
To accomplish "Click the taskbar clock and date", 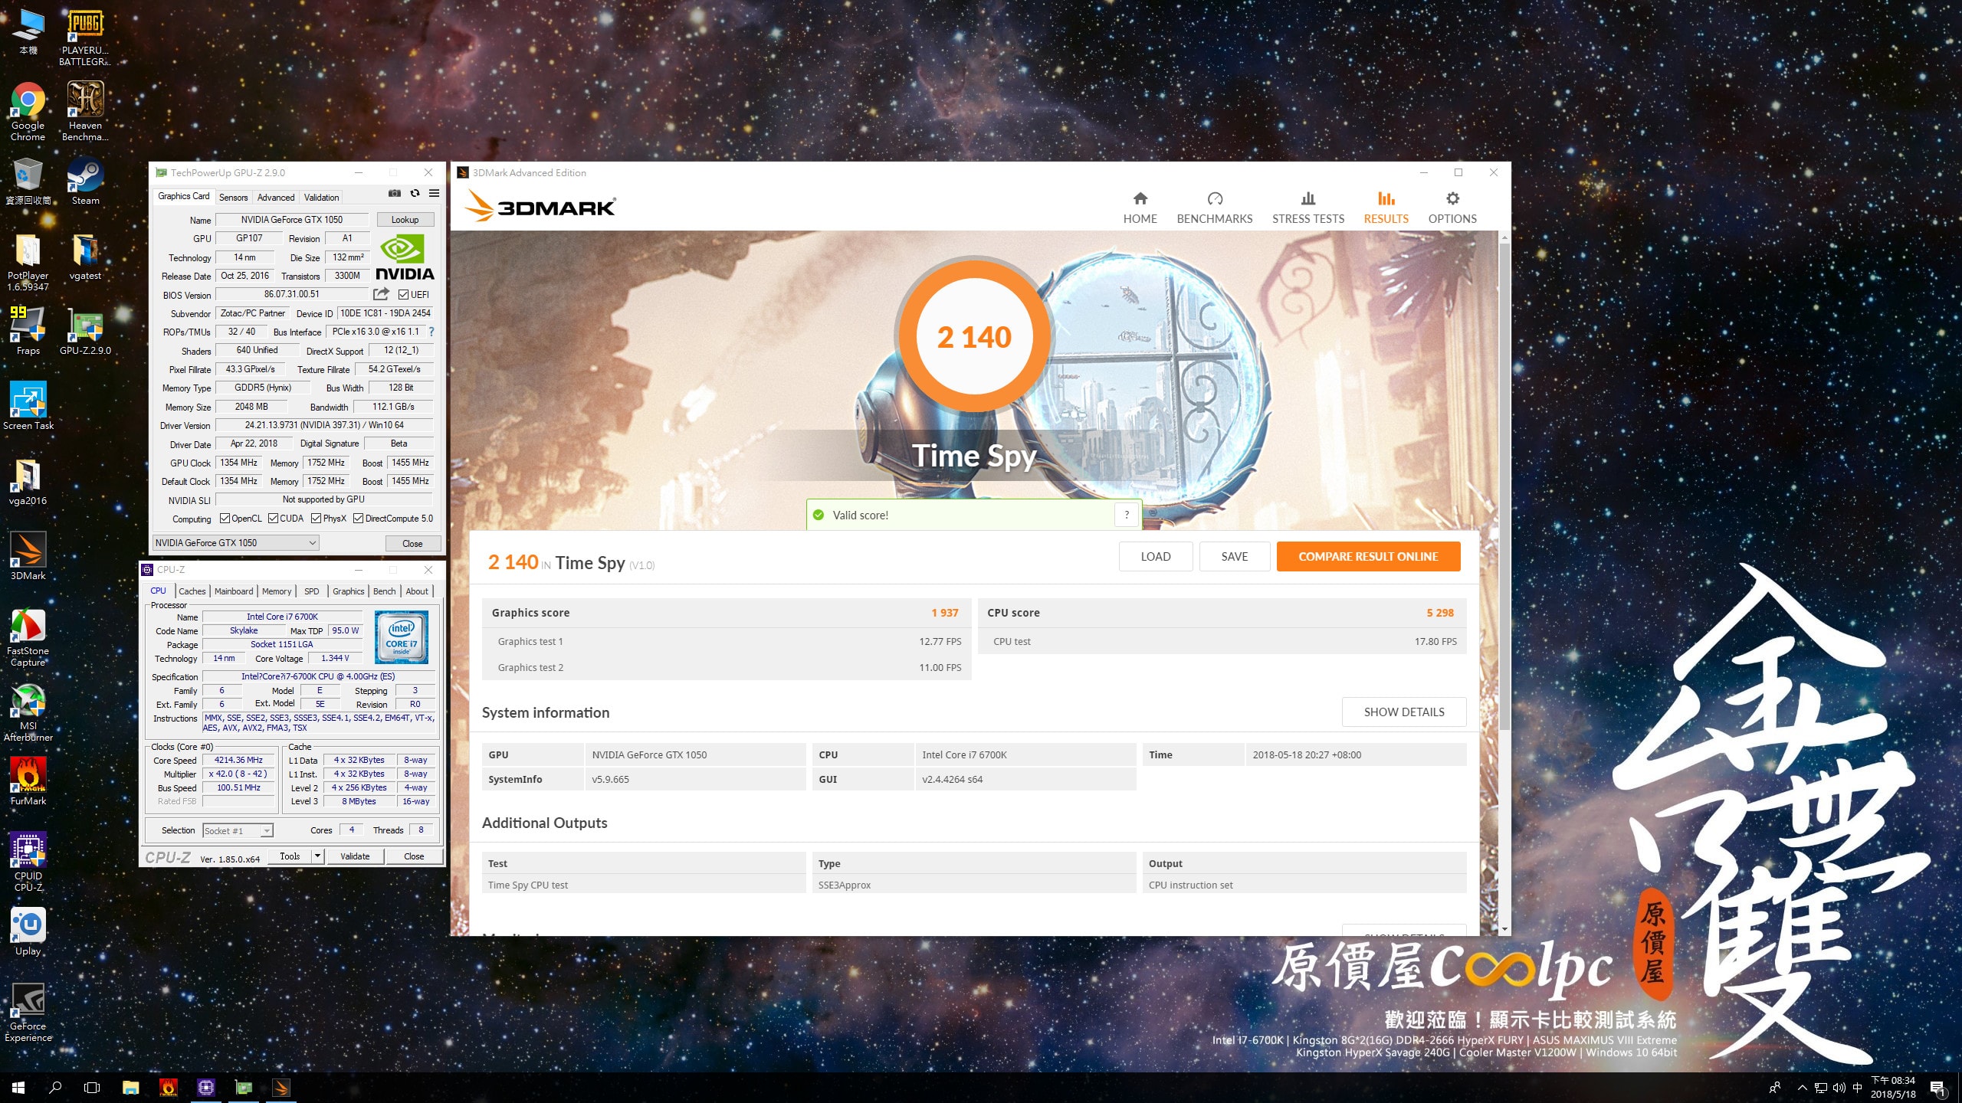I will pos(1893,1088).
